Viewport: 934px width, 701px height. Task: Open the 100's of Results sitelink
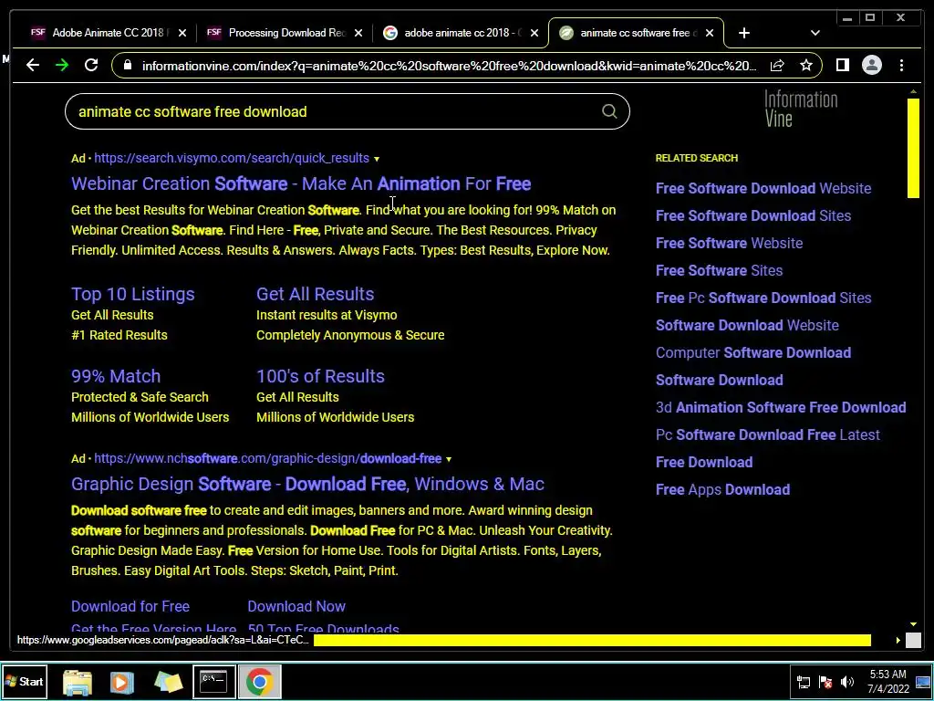click(x=320, y=376)
